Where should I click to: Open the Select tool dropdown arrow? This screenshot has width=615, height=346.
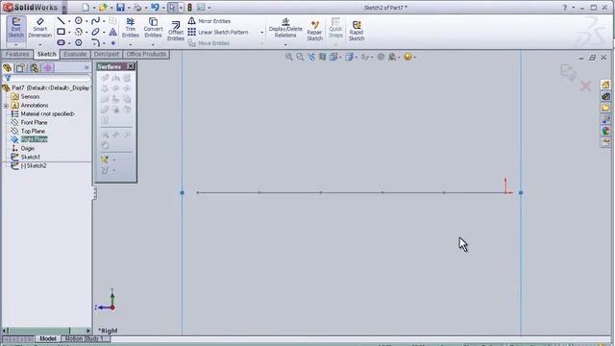[181, 8]
